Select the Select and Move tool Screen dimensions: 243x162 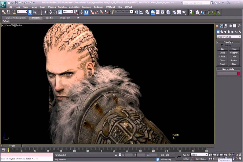tap(50, 12)
